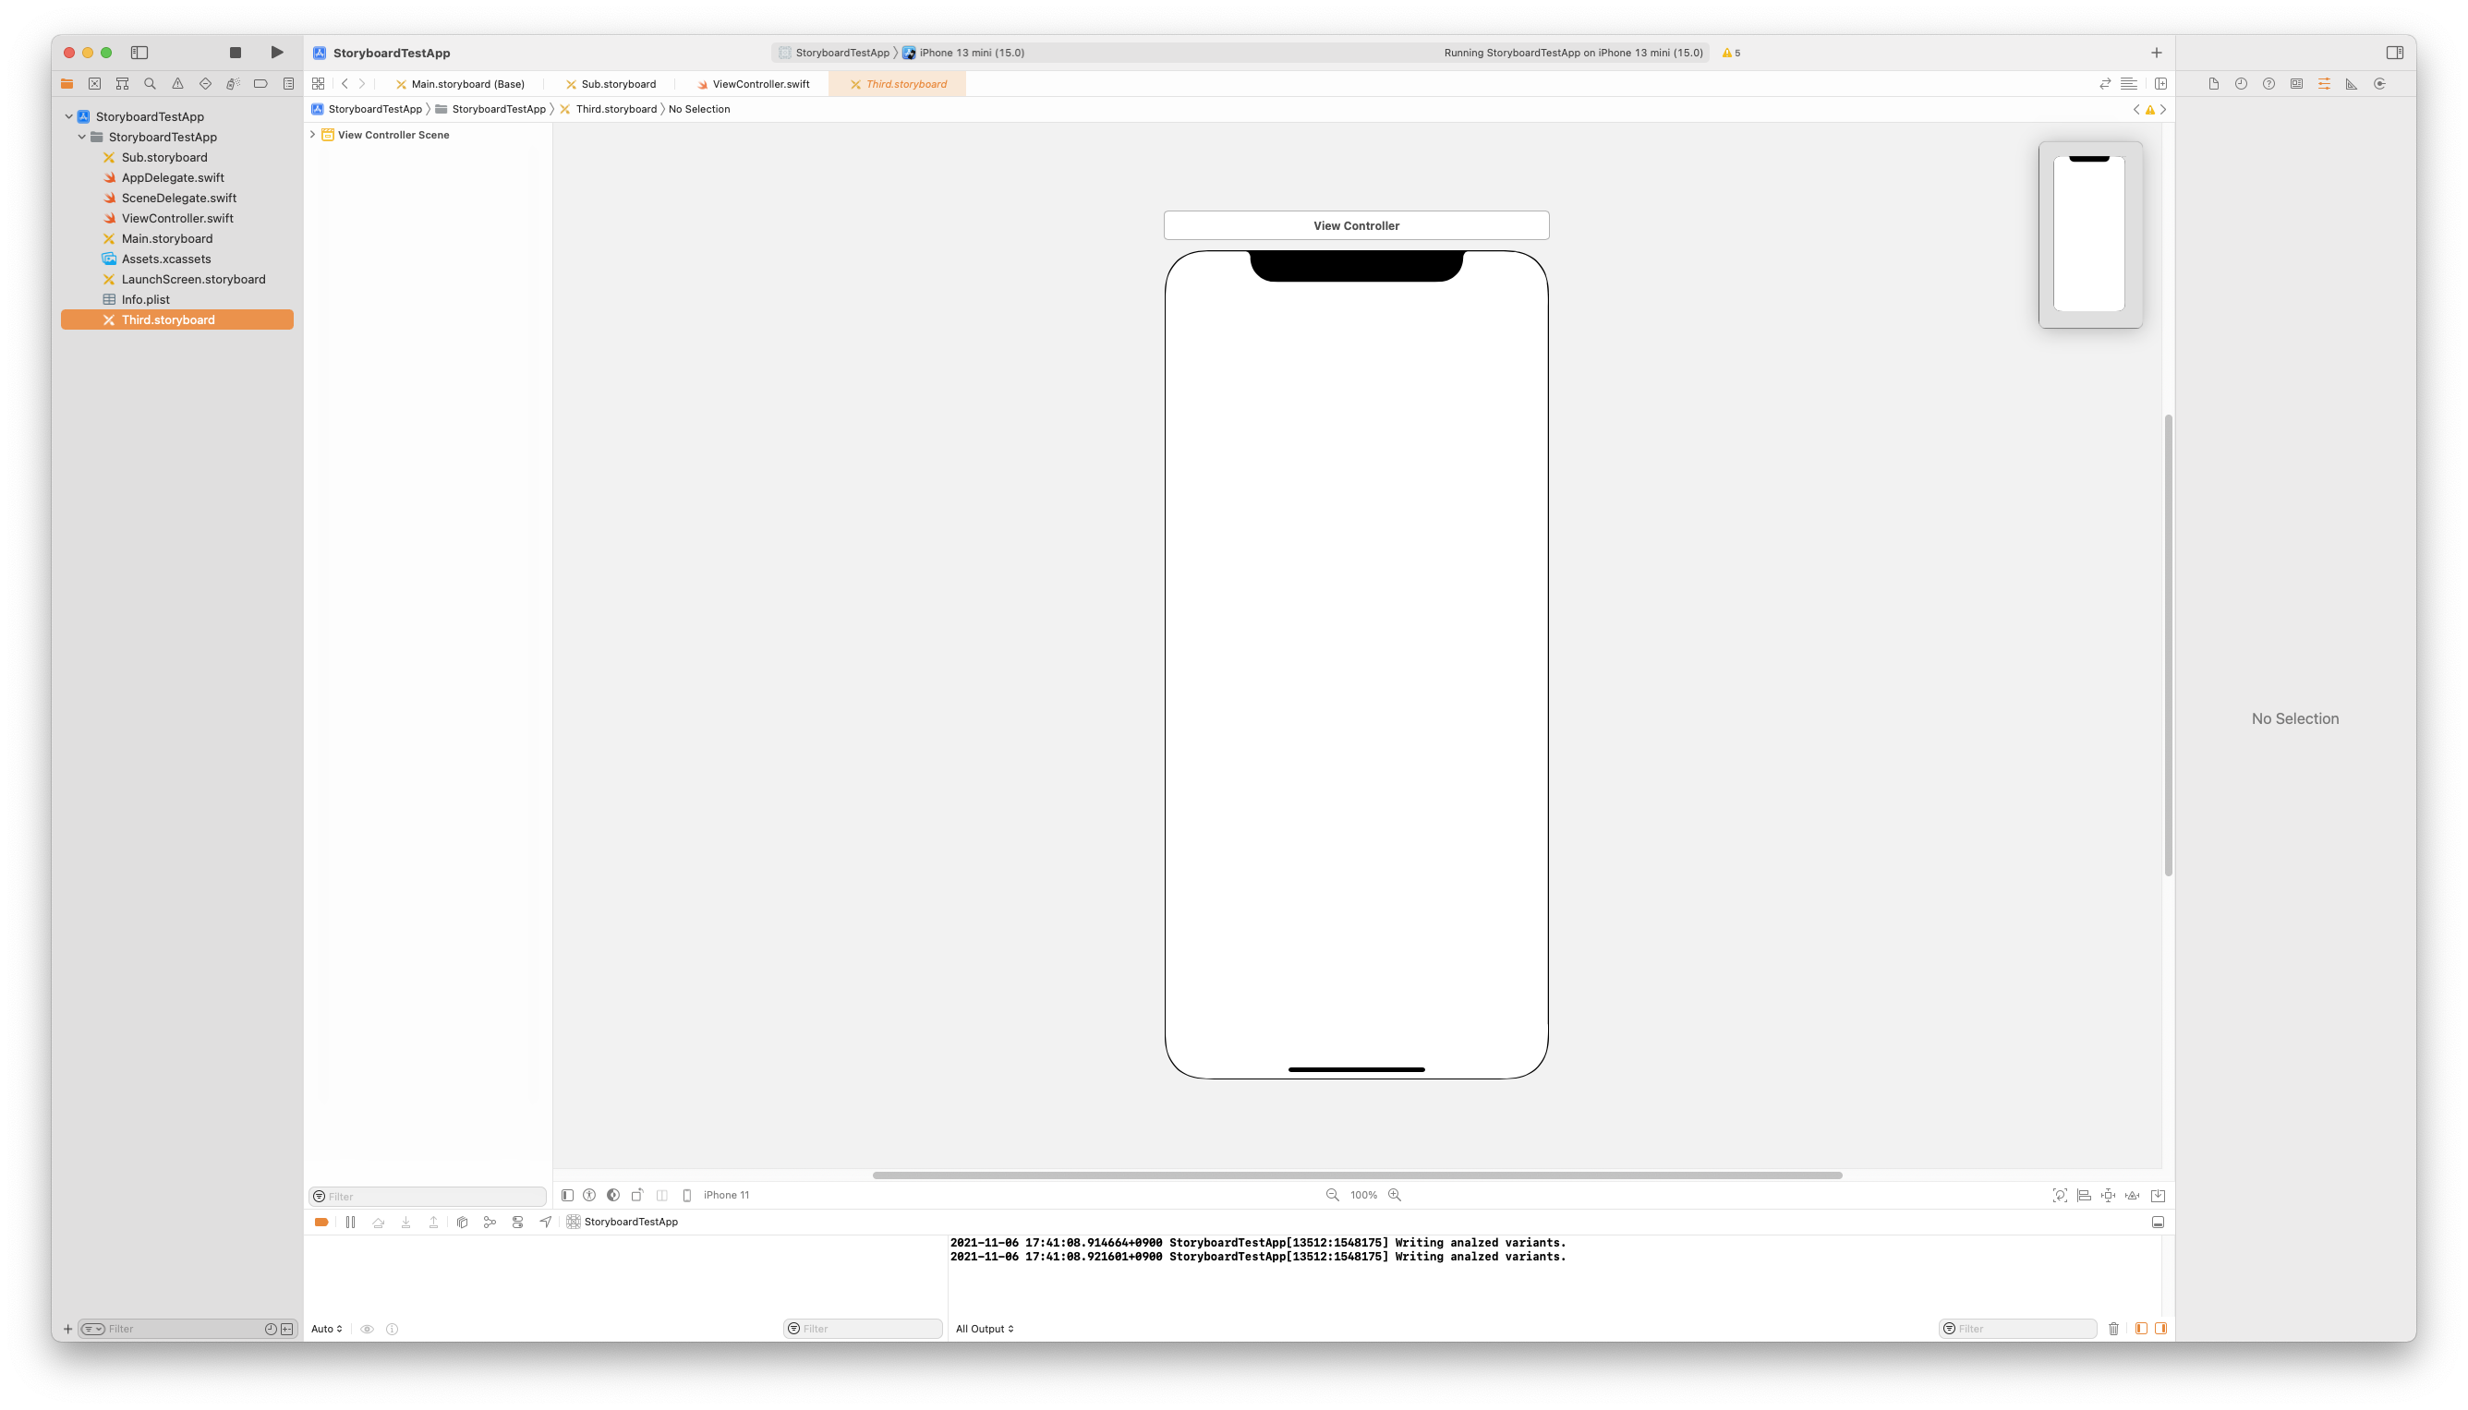The image size is (2468, 1410).
Task: Click the Pause program execution button
Action: (x=351, y=1223)
